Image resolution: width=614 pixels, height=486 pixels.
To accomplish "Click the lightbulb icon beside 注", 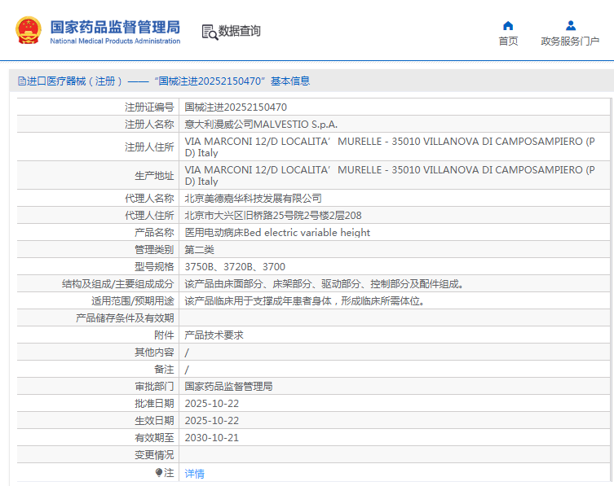I will pos(158,473).
